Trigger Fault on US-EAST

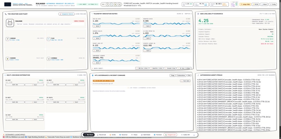[x=34, y=85]
